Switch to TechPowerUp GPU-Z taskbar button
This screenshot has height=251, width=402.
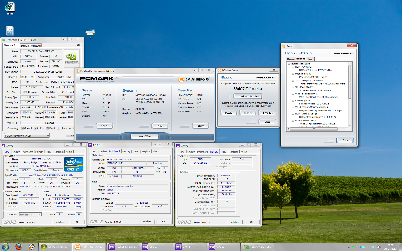click(257, 247)
